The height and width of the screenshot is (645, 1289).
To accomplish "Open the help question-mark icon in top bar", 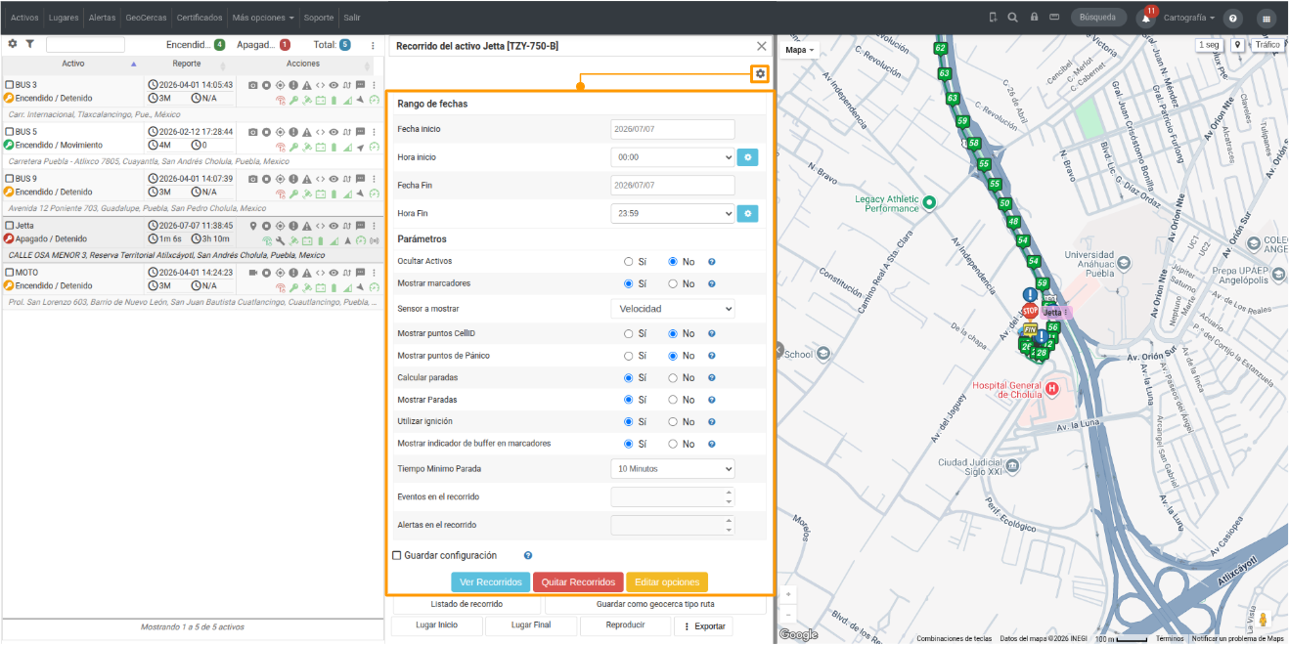I will [x=1233, y=18].
